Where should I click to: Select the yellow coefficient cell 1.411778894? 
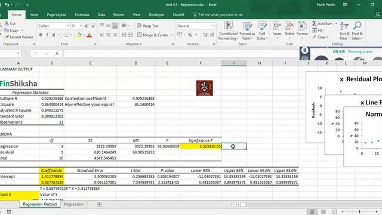(52, 176)
